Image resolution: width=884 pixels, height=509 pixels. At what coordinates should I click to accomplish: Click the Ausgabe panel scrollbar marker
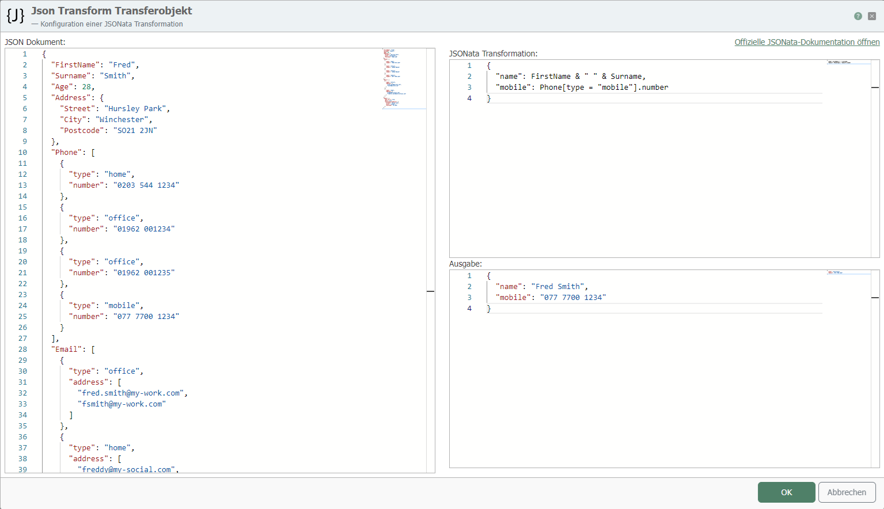[875, 298]
